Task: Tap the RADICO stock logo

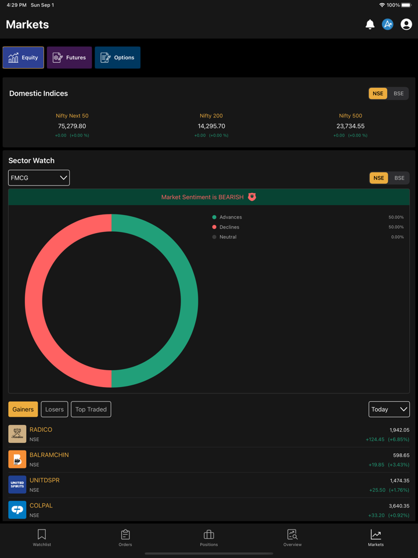Action: point(17,434)
